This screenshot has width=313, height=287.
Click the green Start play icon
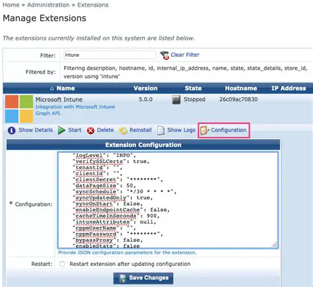coord(61,130)
